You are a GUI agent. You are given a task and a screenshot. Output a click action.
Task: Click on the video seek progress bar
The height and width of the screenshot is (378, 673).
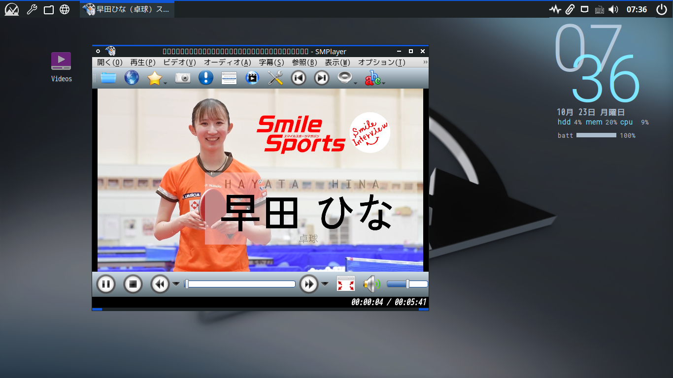(240, 284)
